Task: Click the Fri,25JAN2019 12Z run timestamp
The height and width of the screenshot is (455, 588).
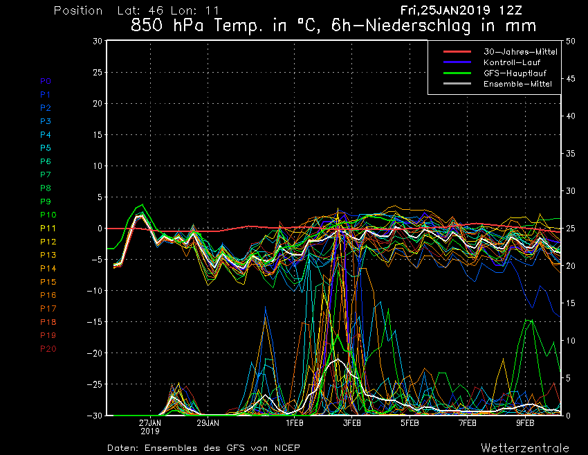Action: click(461, 10)
